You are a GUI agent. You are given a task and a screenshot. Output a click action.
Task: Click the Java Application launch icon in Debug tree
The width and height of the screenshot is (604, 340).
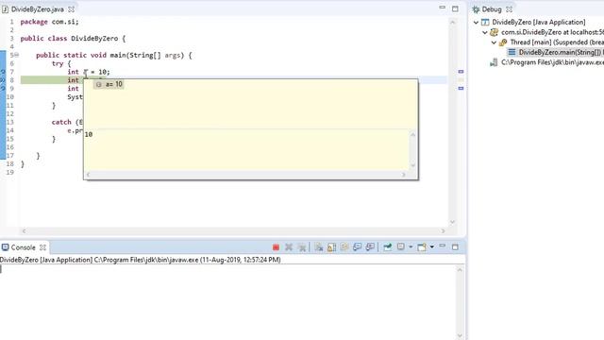[485, 23]
